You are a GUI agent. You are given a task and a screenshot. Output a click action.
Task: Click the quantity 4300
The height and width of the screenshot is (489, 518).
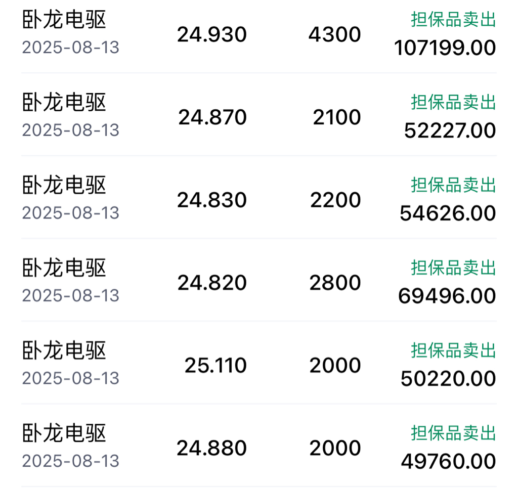click(335, 34)
